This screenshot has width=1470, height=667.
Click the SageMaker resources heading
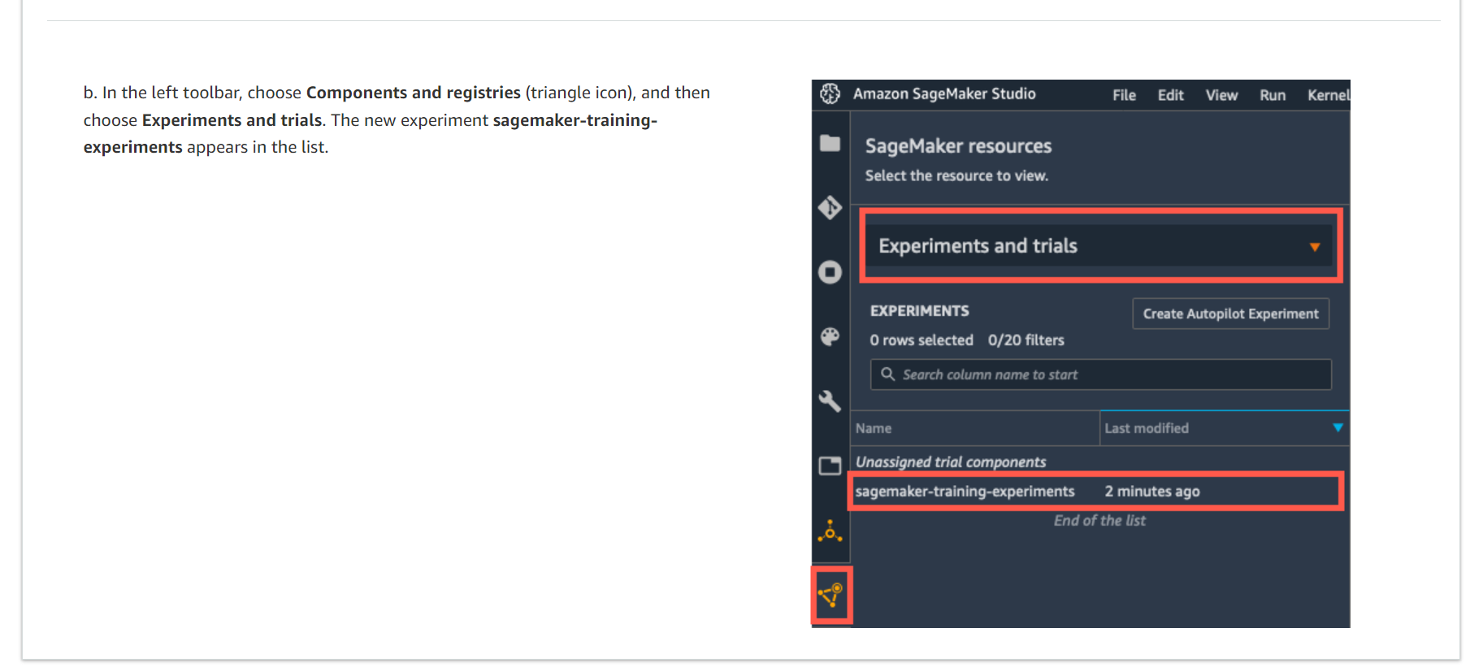tap(958, 146)
